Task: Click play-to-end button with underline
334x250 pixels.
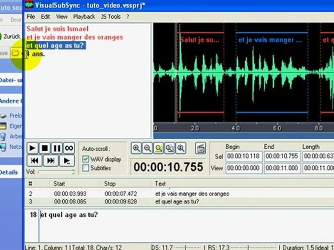Action: (67, 161)
